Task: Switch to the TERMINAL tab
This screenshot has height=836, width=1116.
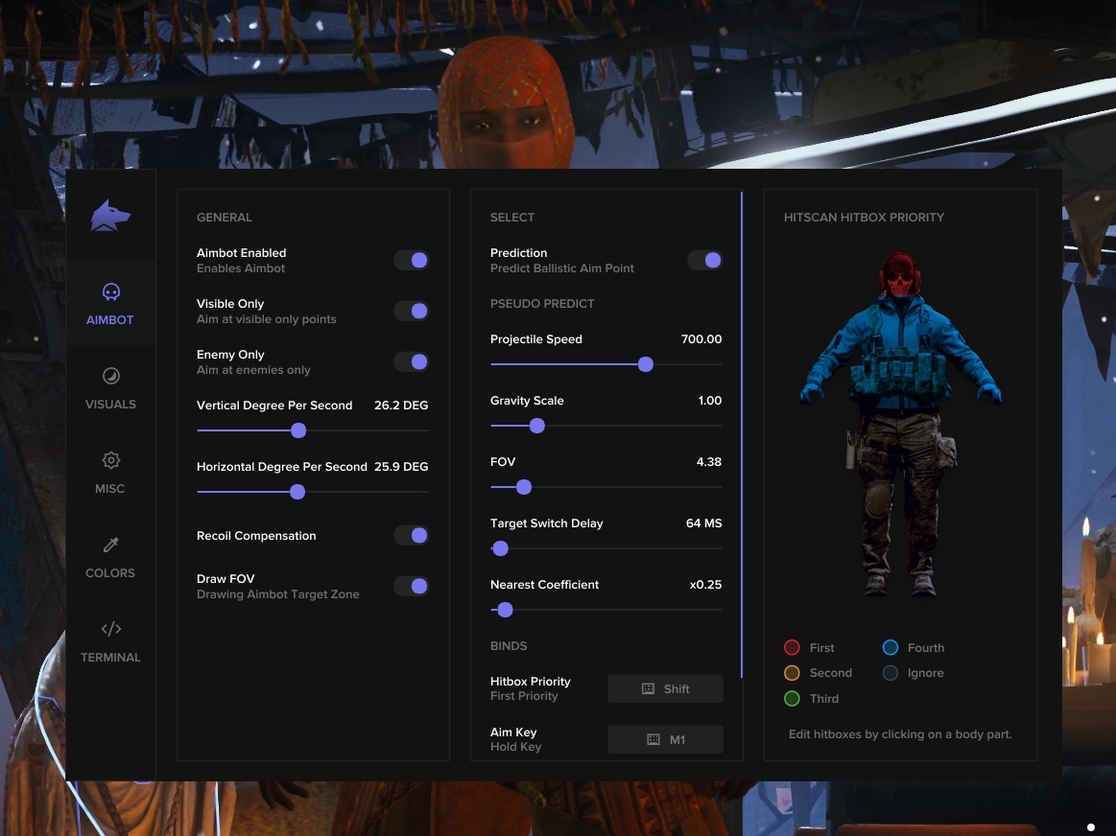Action: pyautogui.click(x=110, y=642)
